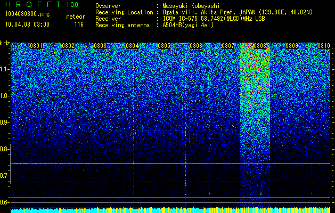This screenshot has width=335, height=213.
Task: Click the 0301 time marker
Action: [x=36, y=46]
